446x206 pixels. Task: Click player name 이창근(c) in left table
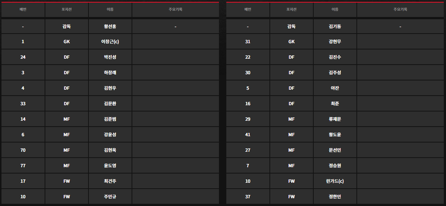click(110, 42)
